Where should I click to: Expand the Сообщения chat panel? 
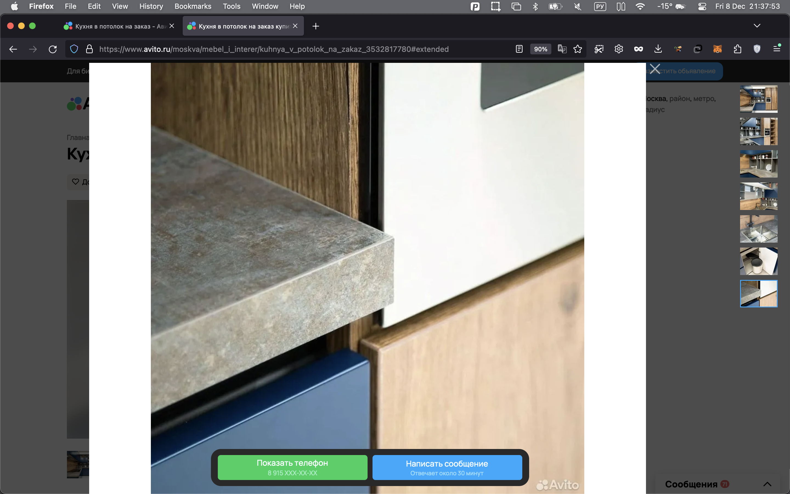pyautogui.click(x=767, y=484)
